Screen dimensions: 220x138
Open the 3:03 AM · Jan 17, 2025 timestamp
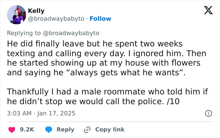click(x=41, y=113)
